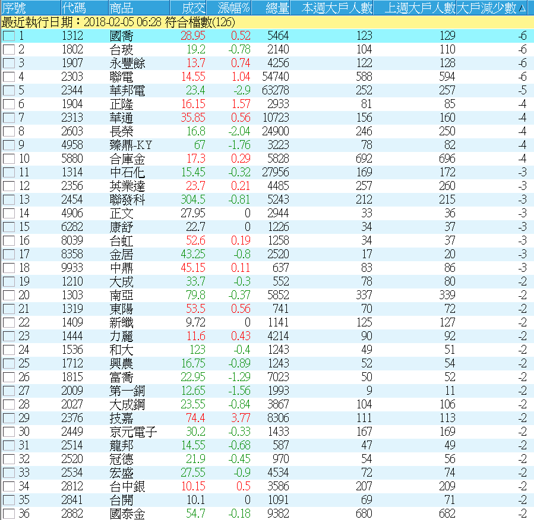Check the box for row 20 南亞
This screenshot has width=534, height=520.
click(9, 295)
